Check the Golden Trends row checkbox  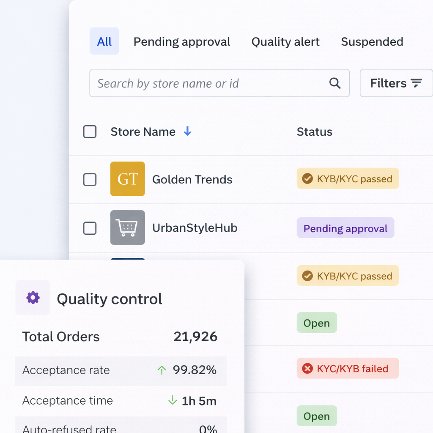coord(90,179)
